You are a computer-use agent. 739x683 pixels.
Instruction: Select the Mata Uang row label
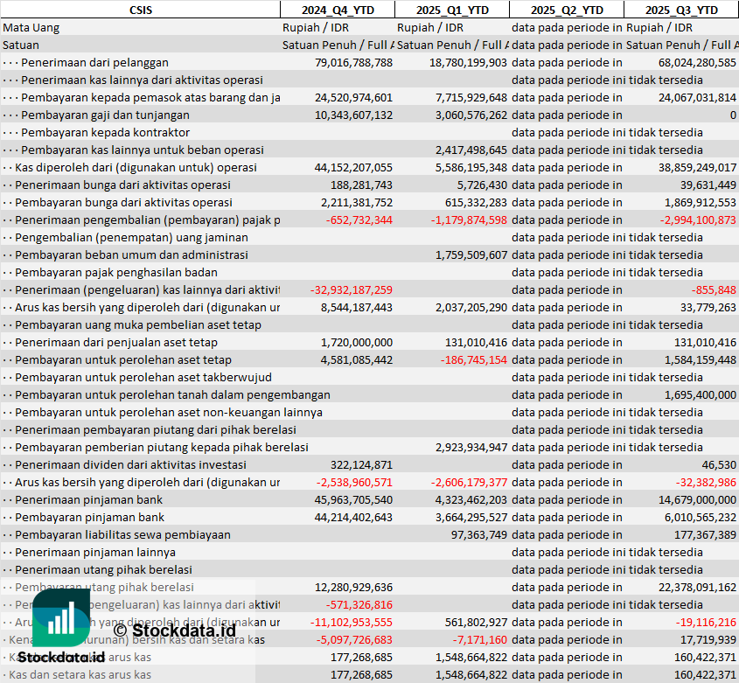point(31,27)
